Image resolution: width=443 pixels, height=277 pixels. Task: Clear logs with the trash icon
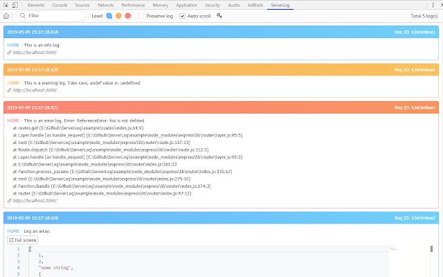[6, 16]
